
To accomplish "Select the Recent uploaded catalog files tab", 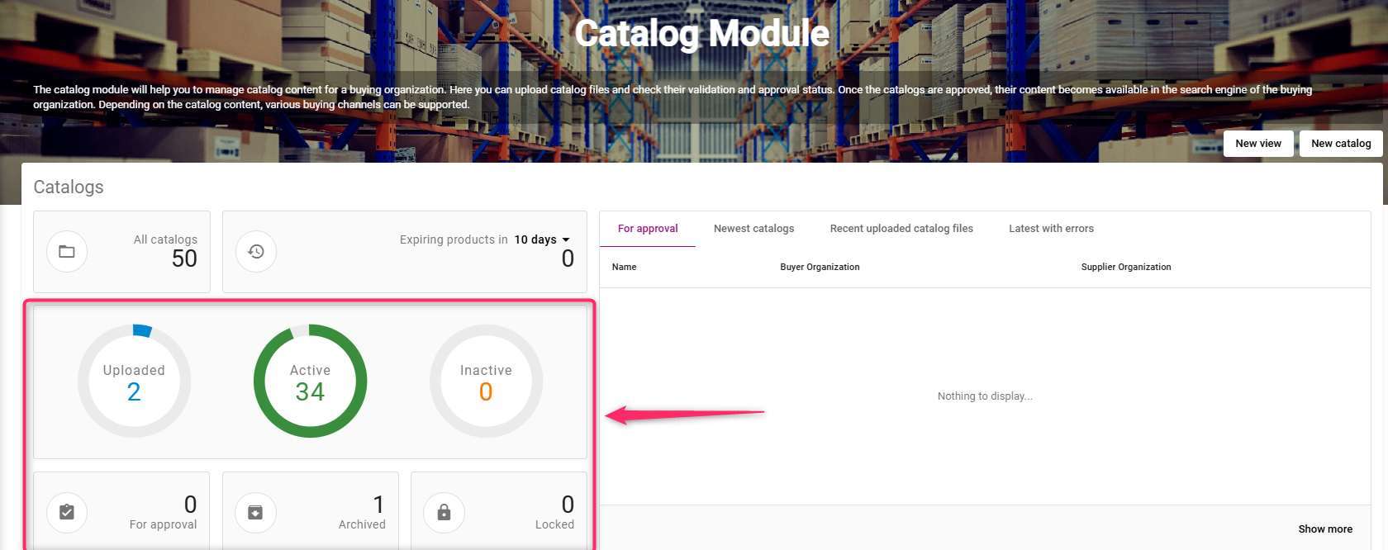I will [901, 229].
